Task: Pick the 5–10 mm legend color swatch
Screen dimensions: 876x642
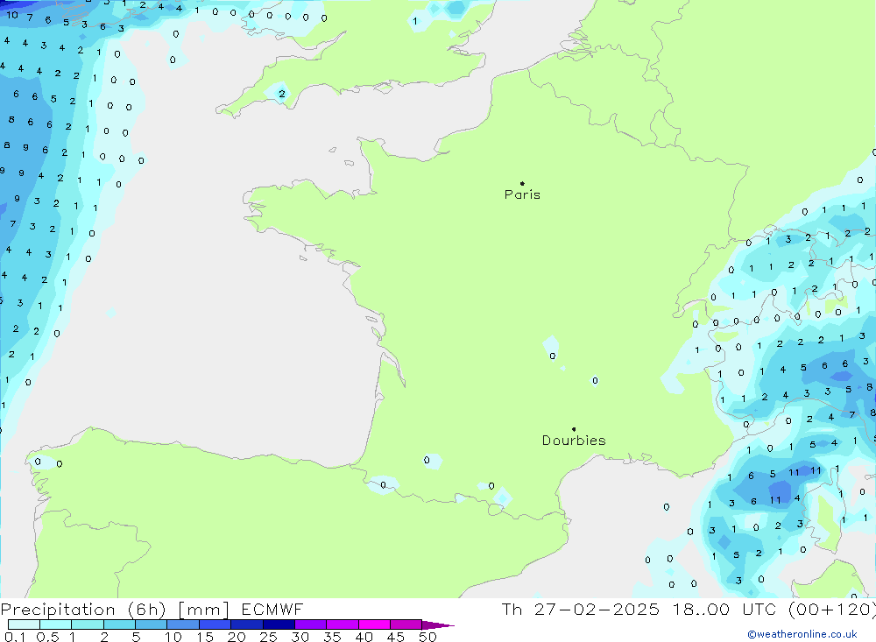Action: (x=151, y=624)
